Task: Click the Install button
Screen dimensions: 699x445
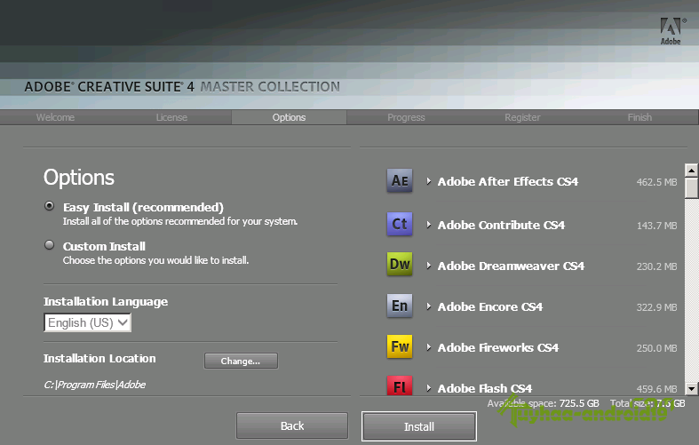Action: pyautogui.click(x=419, y=426)
